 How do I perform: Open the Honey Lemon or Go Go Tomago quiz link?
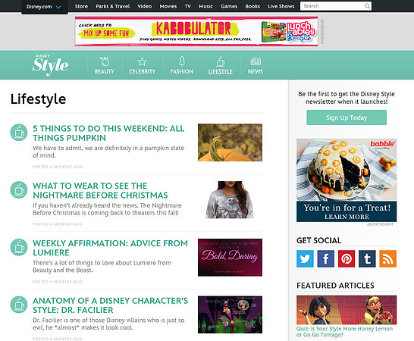point(344,332)
